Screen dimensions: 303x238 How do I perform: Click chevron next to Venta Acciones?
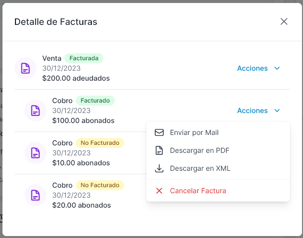pyautogui.click(x=277, y=68)
